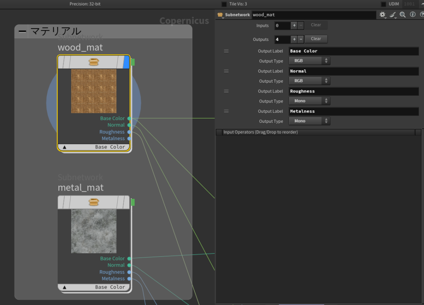Increase Outputs count with plus button
424x305 pixels.
pyautogui.click(x=294, y=39)
